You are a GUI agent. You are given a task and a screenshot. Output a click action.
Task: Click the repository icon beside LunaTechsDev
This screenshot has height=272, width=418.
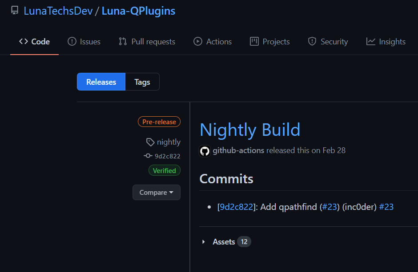pos(15,11)
